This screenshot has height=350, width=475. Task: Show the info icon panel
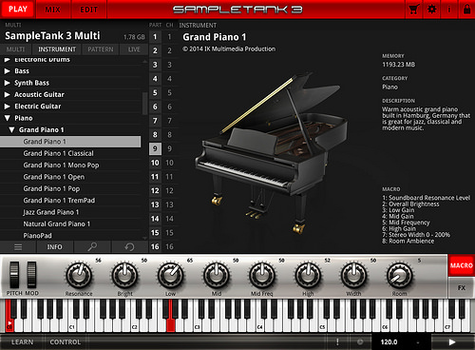[449, 10]
